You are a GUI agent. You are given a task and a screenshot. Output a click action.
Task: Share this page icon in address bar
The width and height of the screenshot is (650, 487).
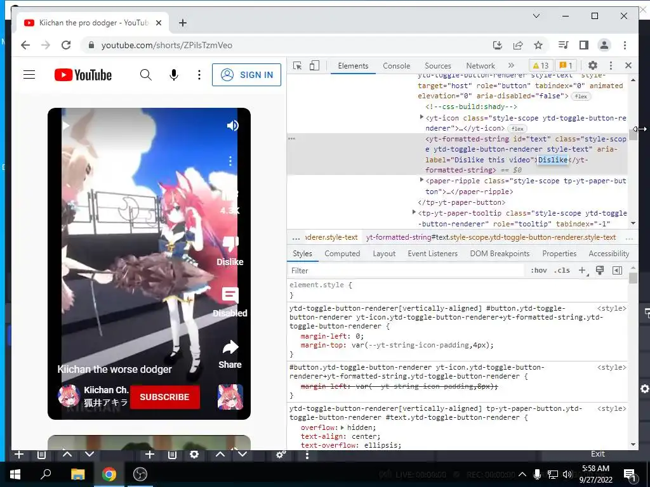coord(518,45)
